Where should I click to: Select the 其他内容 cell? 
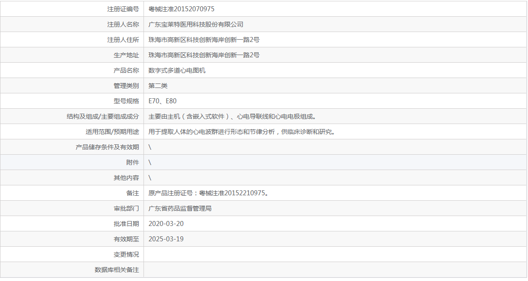pyautogui.click(x=150, y=177)
